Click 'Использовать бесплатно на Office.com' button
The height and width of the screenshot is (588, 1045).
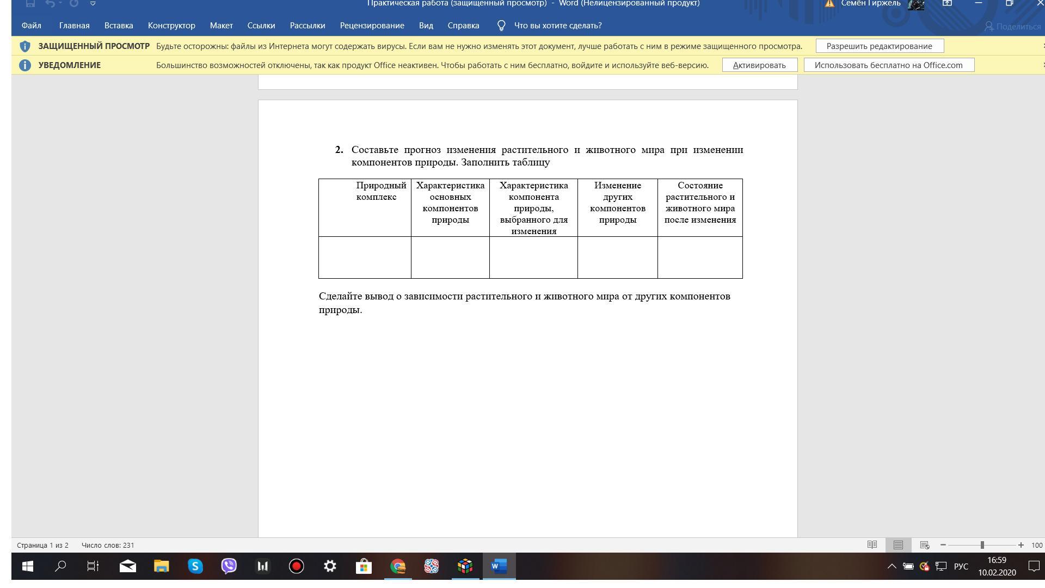click(x=889, y=65)
